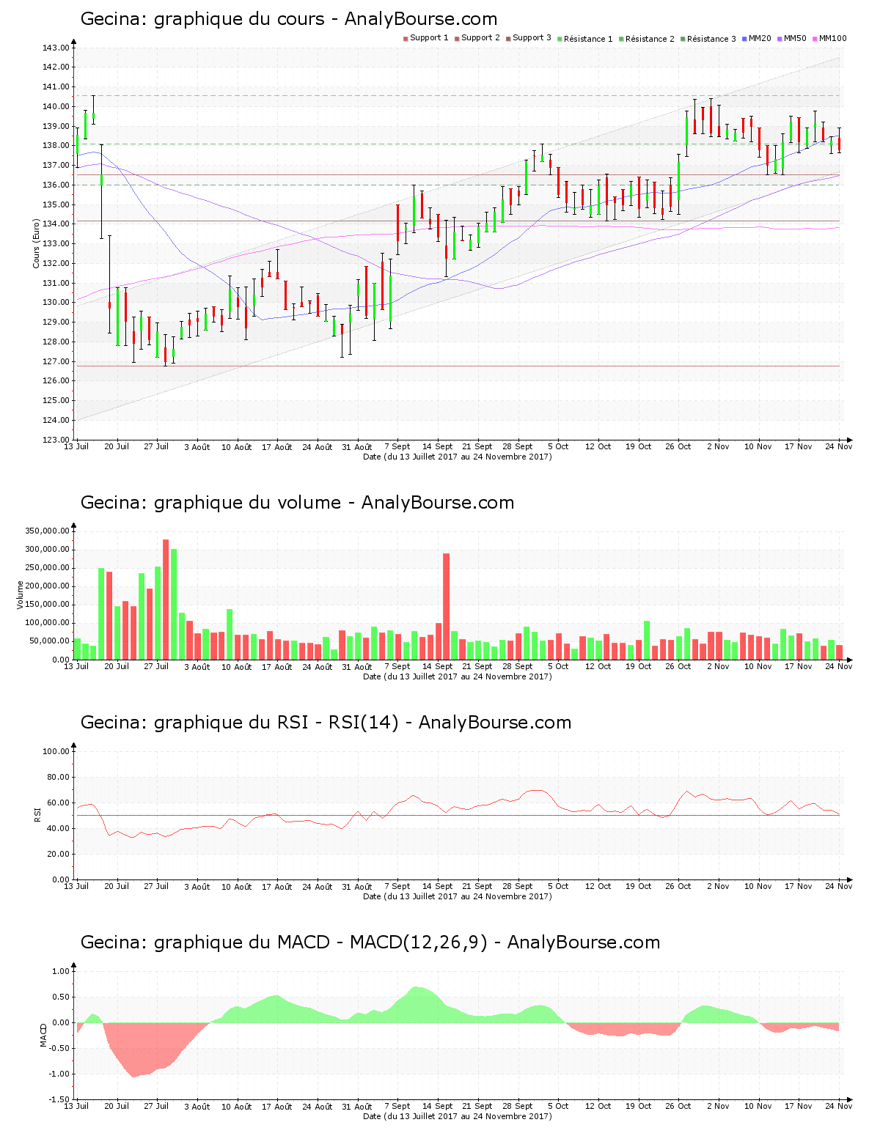Viewport: 880px width, 1136px height.
Task: Click the purple MM50 legend swatch
Action: (780, 38)
